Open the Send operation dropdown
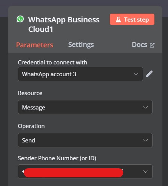The width and height of the screenshot is (168, 186). tap(85, 140)
